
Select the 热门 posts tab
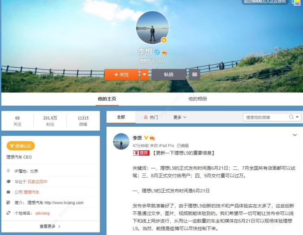click(151, 117)
